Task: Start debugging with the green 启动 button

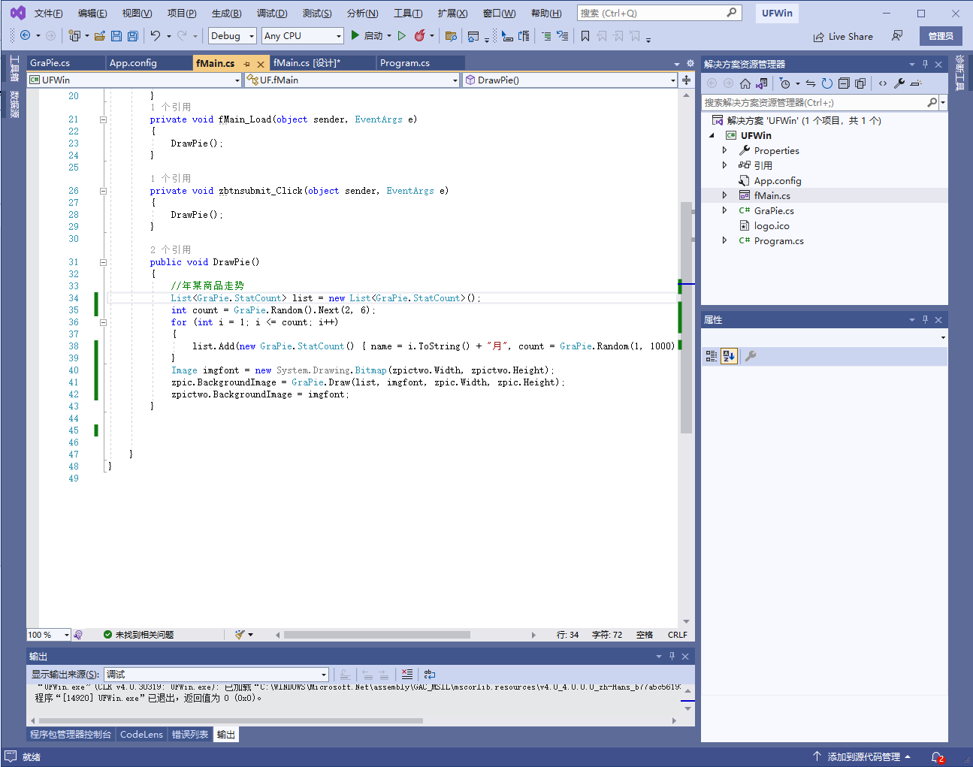Action: click(367, 35)
